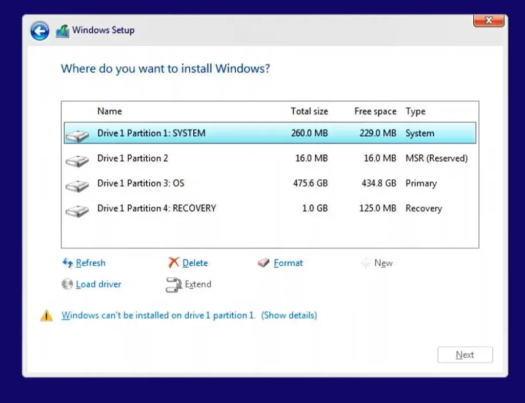Viewport: 525px width, 403px height.
Task: Click the New partition star icon
Action: pyautogui.click(x=366, y=263)
